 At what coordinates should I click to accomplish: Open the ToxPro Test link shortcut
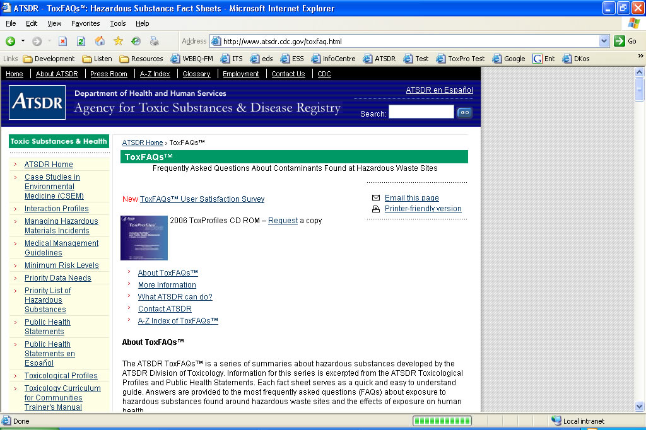point(461,59)
